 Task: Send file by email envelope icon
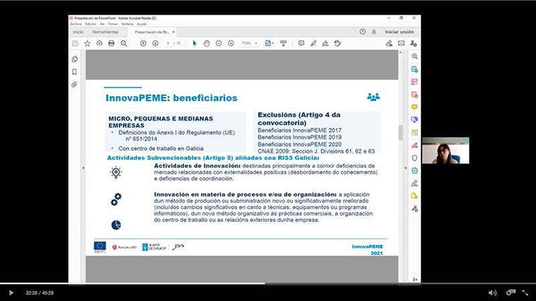tap(401, 43)
